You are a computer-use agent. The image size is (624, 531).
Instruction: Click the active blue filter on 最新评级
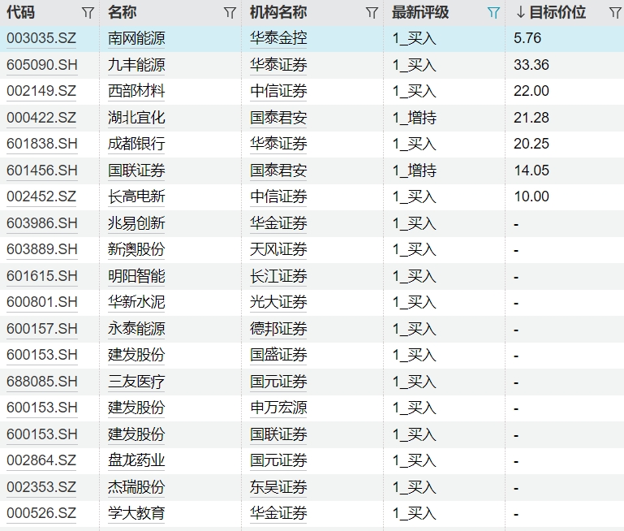(493, 13)
